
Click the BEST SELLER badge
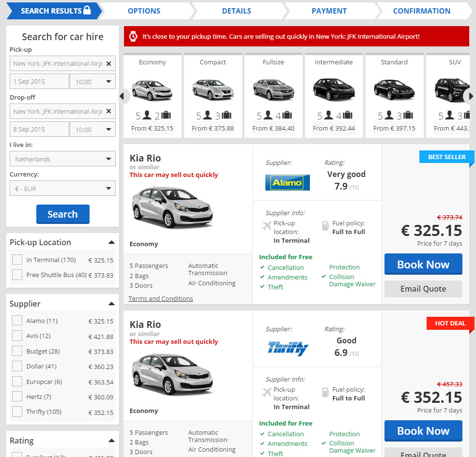click(x=446, y=157)
